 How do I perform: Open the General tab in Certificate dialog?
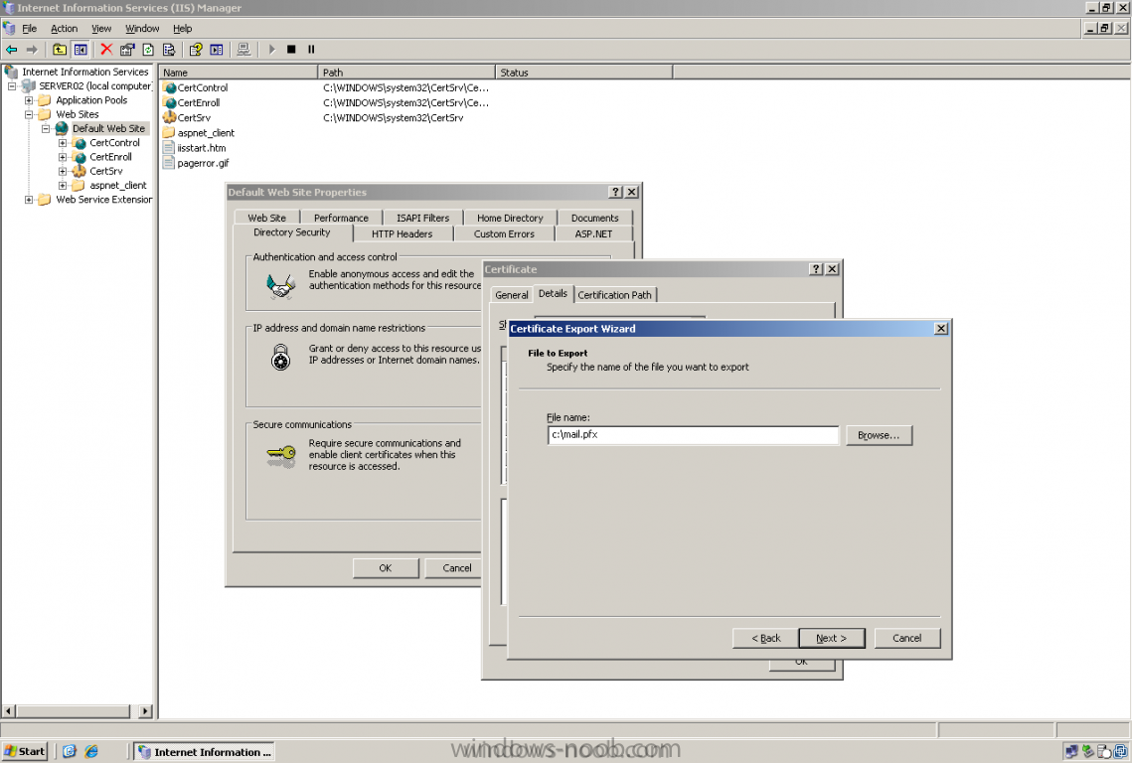pyautogui.click(x=511, y=295)
